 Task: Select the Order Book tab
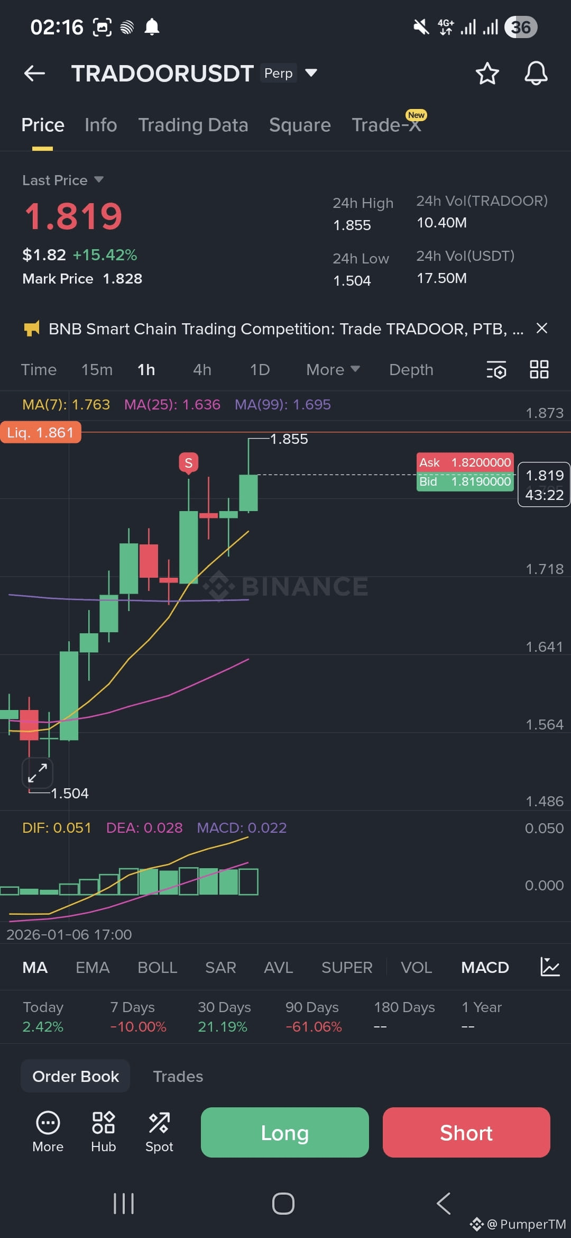(x=76, y=1076)
